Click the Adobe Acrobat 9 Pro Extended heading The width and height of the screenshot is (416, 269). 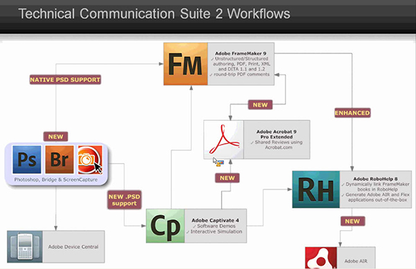pyautogui.click(x=277, y=134)
